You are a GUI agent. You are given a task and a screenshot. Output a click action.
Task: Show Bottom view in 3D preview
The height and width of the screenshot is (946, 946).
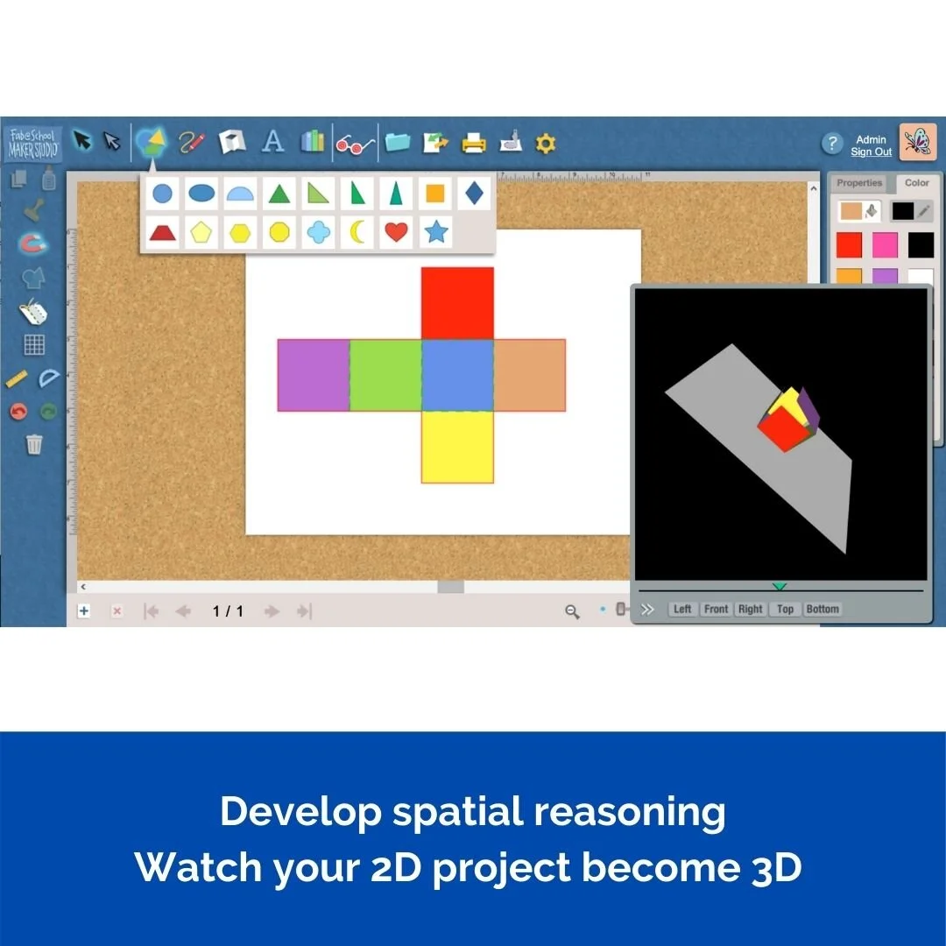(822, 610)
